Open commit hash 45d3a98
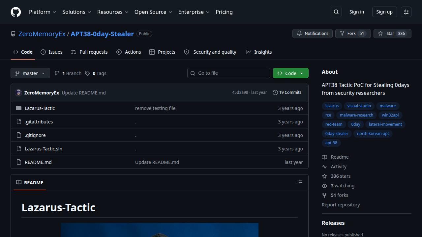 tap(240, 92)
